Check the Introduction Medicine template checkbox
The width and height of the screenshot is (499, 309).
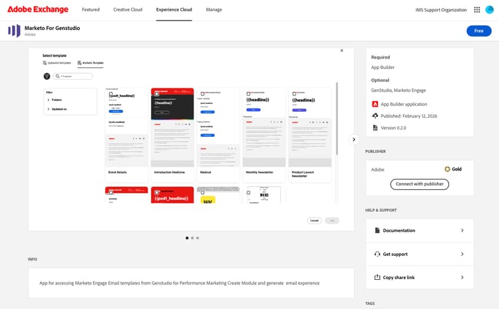click(x=156, y=94)
